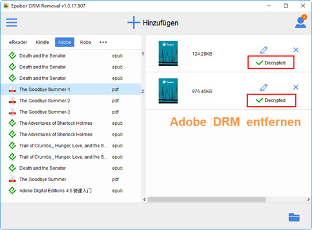Open the hamburger menu
This screenshot has width=312, height=230.
pos(11,22)
